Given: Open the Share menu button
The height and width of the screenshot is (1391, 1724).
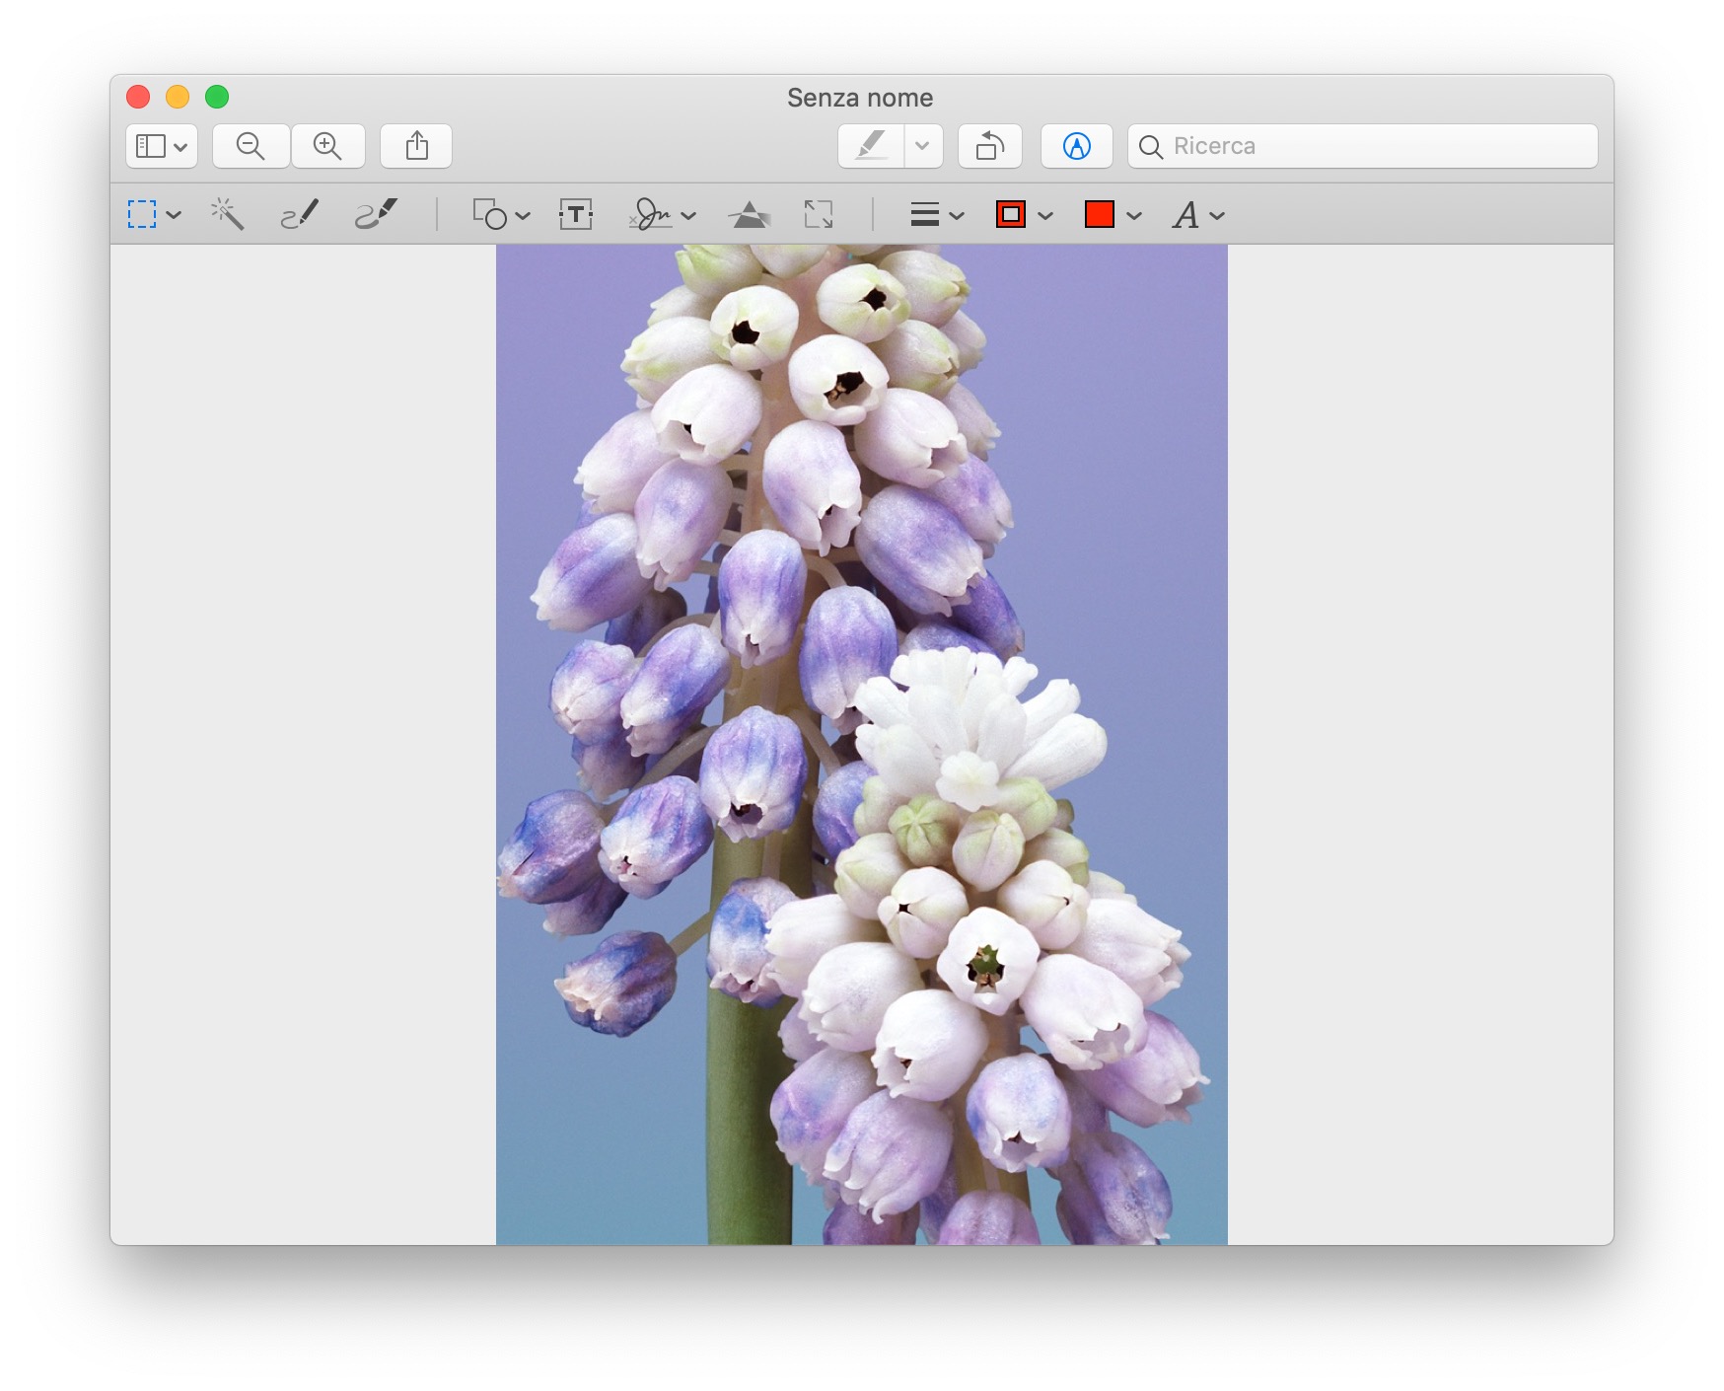Looking at the screenshot, I should pos(416,146).
